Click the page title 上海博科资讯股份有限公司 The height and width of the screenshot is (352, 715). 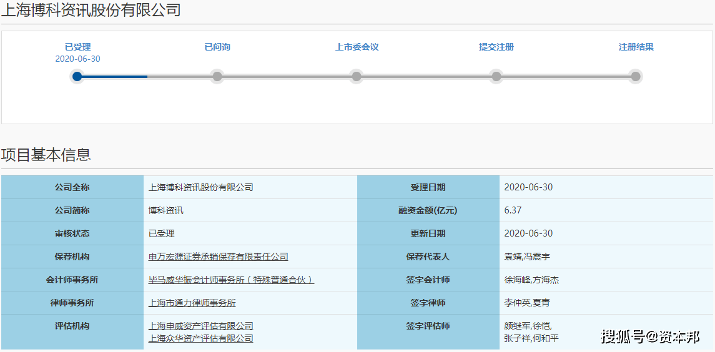coord(91,11)
